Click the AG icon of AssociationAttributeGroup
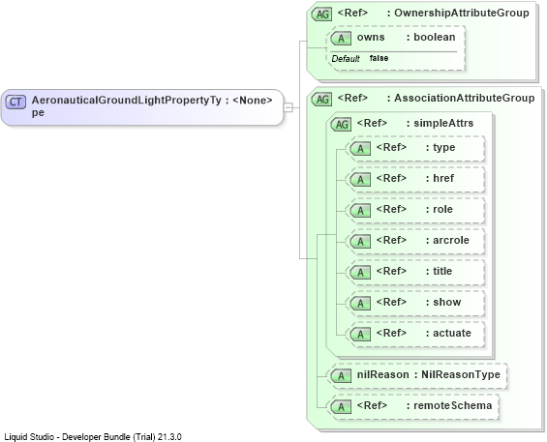 (x=321, y=100)
